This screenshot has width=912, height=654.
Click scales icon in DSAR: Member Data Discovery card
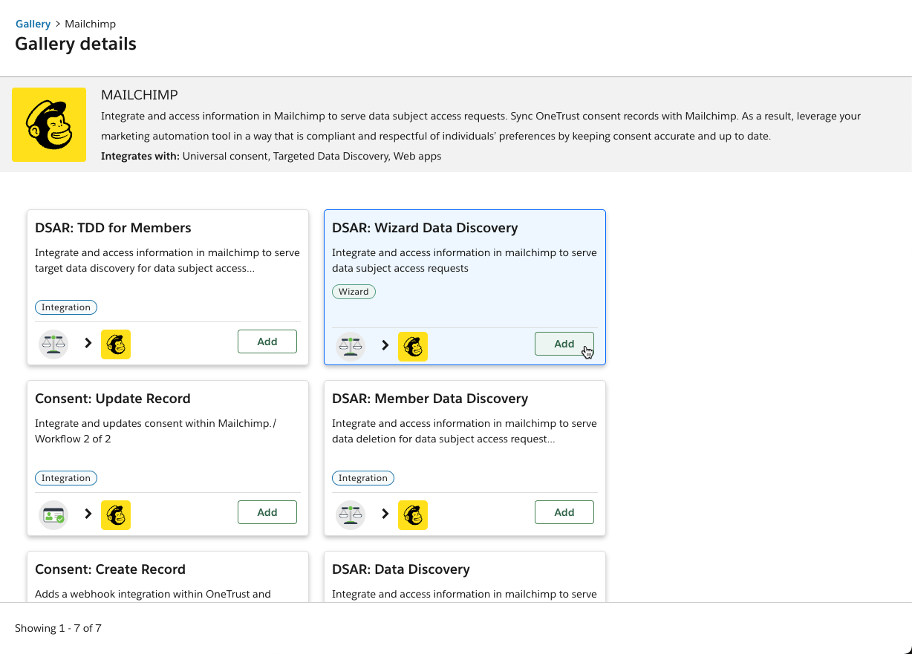(351, 514)
